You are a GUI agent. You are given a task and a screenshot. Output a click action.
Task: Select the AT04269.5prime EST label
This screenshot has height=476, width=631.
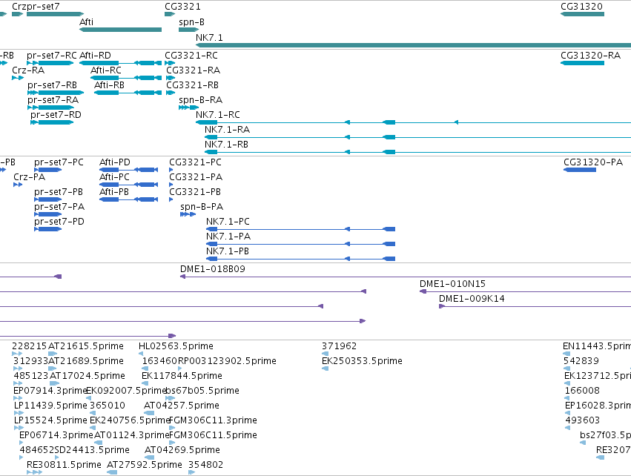pyautogui.click(x=182, y=450)
